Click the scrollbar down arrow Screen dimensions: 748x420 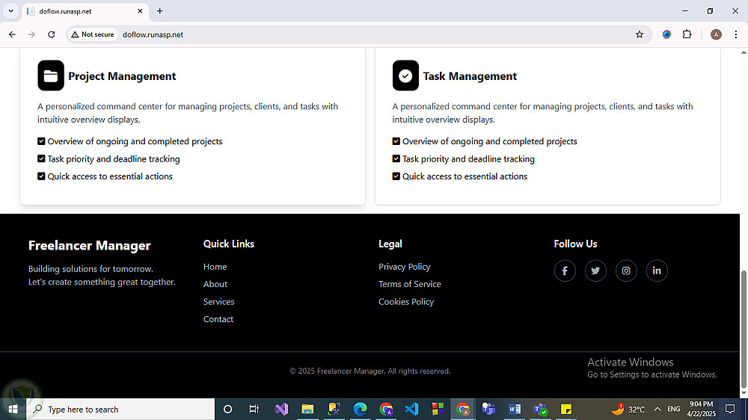[744, 393]
